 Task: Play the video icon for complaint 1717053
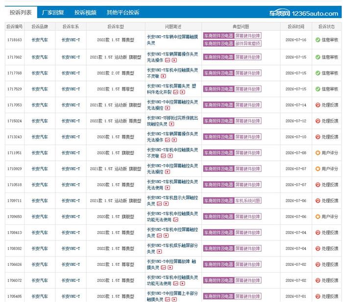[x=168, y=108]
